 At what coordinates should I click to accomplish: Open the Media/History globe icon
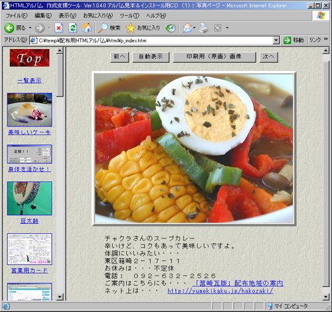(x=171, y=28)
